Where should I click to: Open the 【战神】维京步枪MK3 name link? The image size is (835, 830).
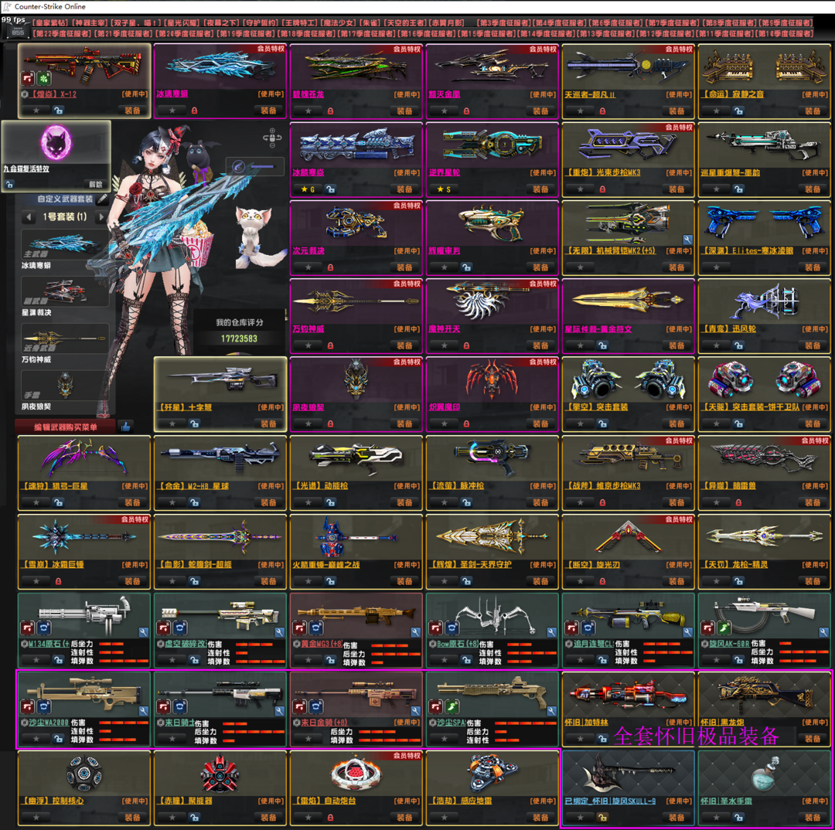click(603, 486)
